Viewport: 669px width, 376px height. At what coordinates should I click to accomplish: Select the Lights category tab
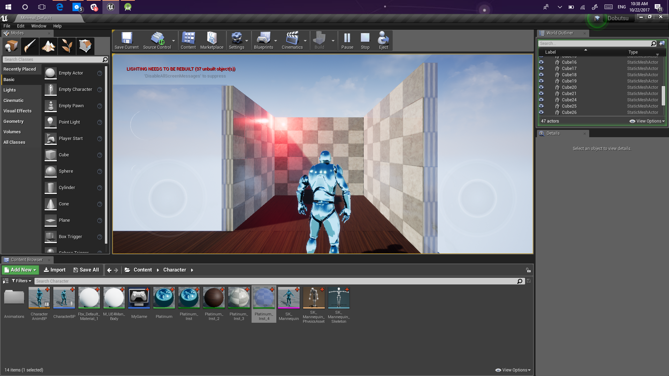point(10,90)
